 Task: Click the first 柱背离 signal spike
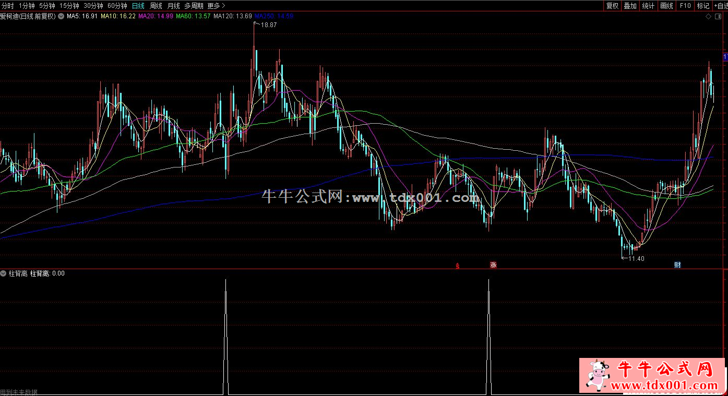(x=225, y=337)
